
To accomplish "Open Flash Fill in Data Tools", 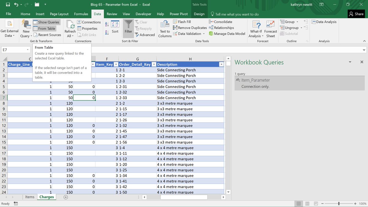I will click(182, 21).
